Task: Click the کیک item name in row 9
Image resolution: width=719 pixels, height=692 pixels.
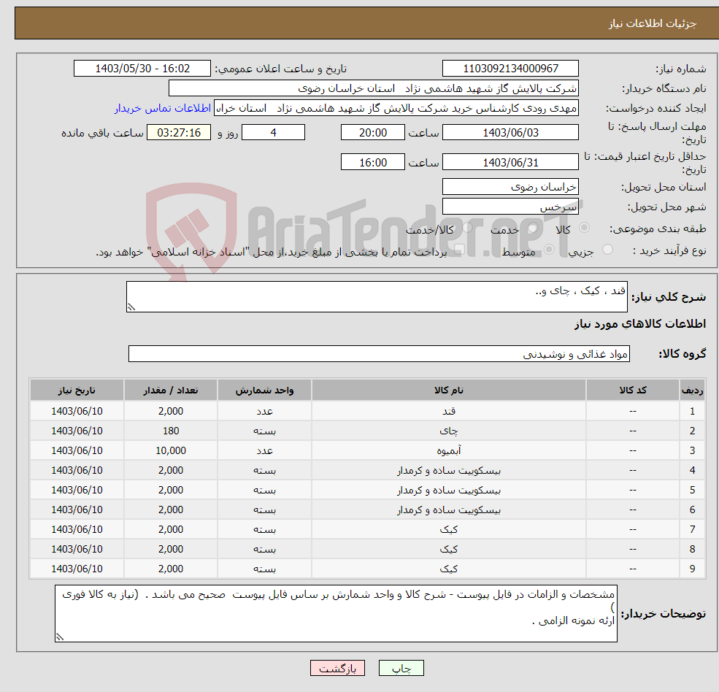Action: coord(448,569)
